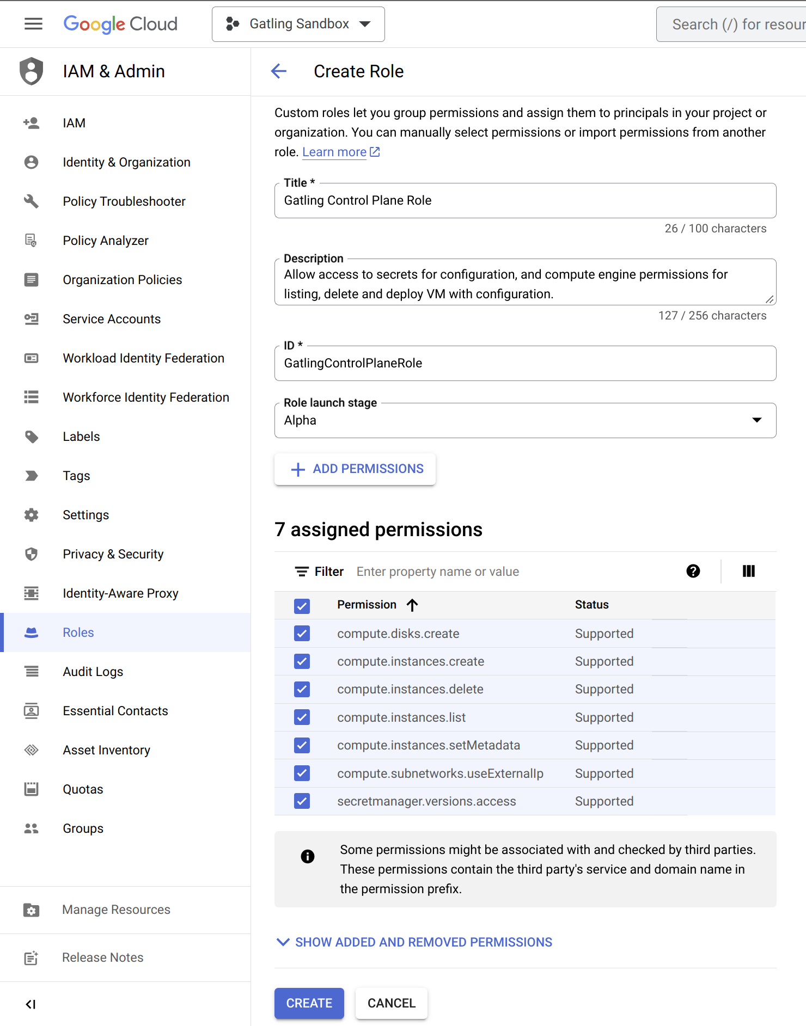Click the Create button
Screen dimensions: 806x1026
309,1003
